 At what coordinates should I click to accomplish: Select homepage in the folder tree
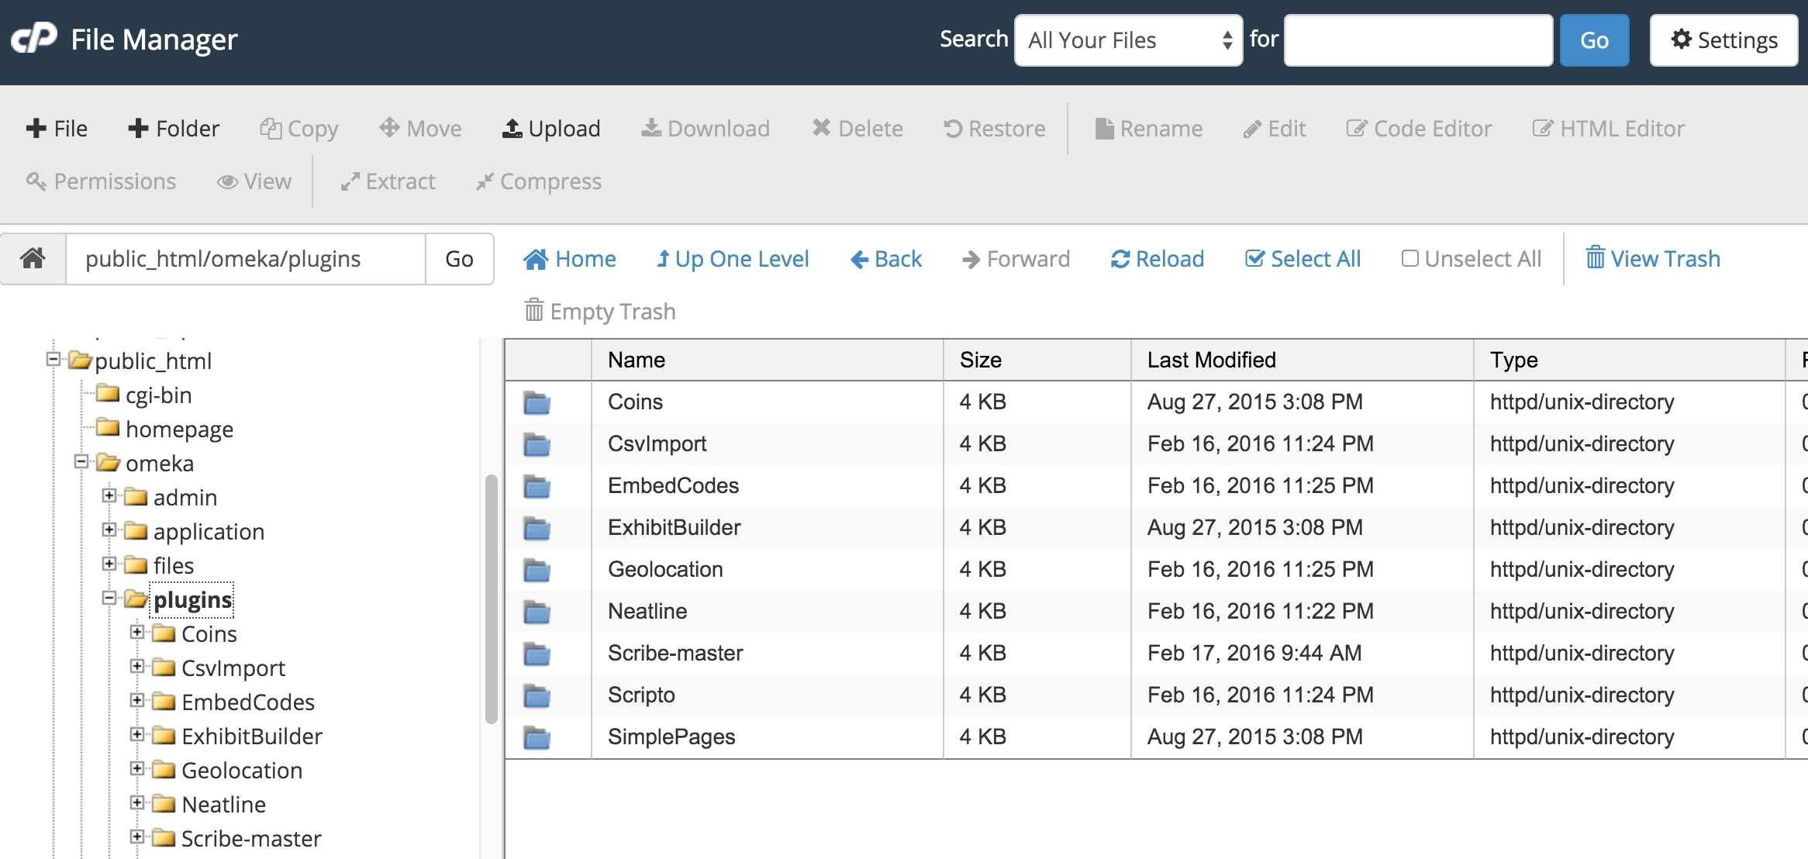[x=179, y=429]
